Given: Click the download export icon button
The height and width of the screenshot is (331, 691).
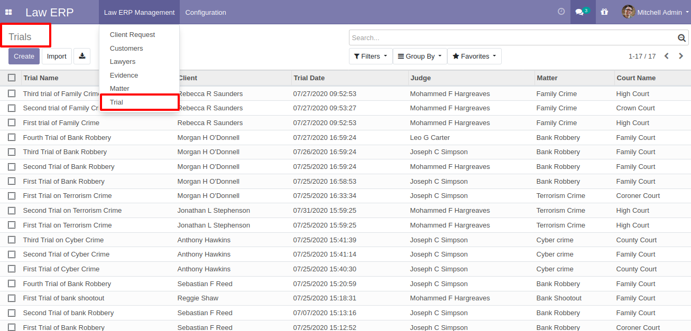Looking at the screenshot, I should [x=82, y=56].
